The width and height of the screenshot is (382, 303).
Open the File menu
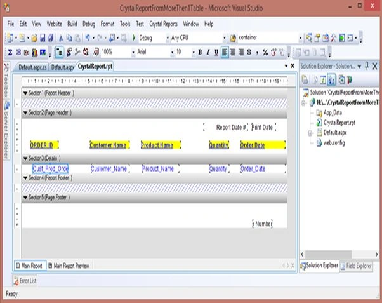11,24
